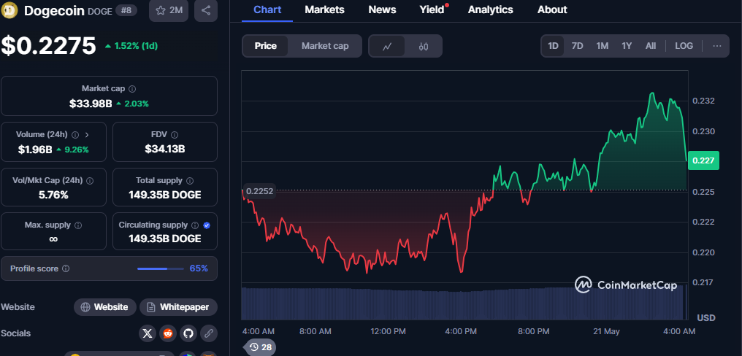This screenshot has width=742, height=356.
Task: Open the share icon button
Action: pyautogui.click(x=206, y=10)
